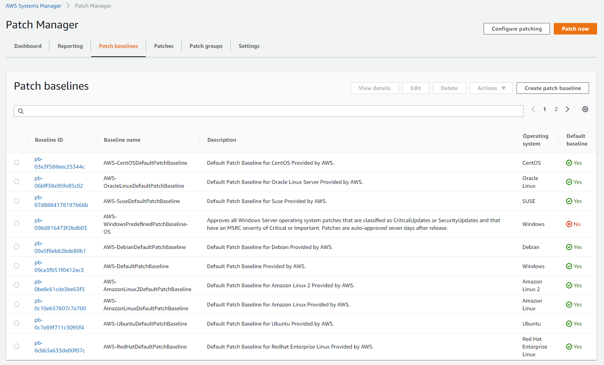This screenshot has height=365, width=604.
Task: Open baseline pb-07d8884178197b66b link
Action: [x=61, y=201]
